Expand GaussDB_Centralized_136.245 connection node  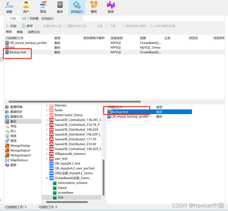47,120
